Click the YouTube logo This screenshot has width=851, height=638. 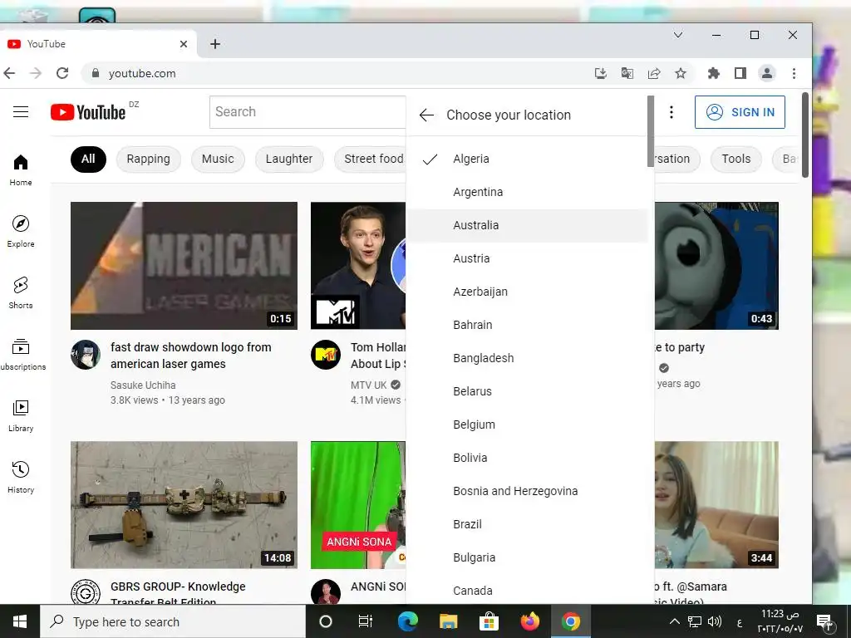tap(88, 112)
